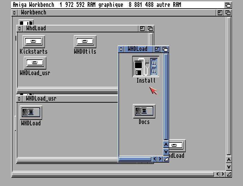Click zoom gadget of active WHDLoad window
The height and width of the screenshot is (186, 243).
157,49
